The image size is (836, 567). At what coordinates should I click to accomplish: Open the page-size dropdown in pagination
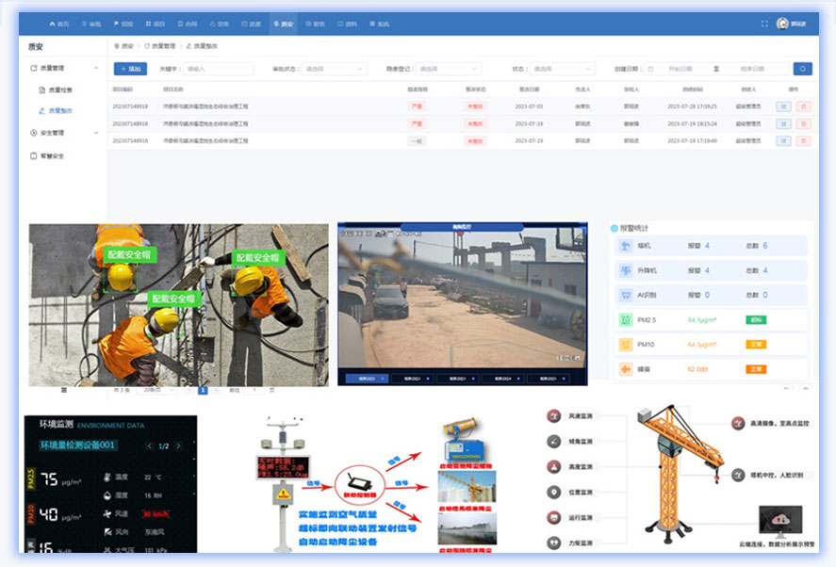[x=156, y=391]
